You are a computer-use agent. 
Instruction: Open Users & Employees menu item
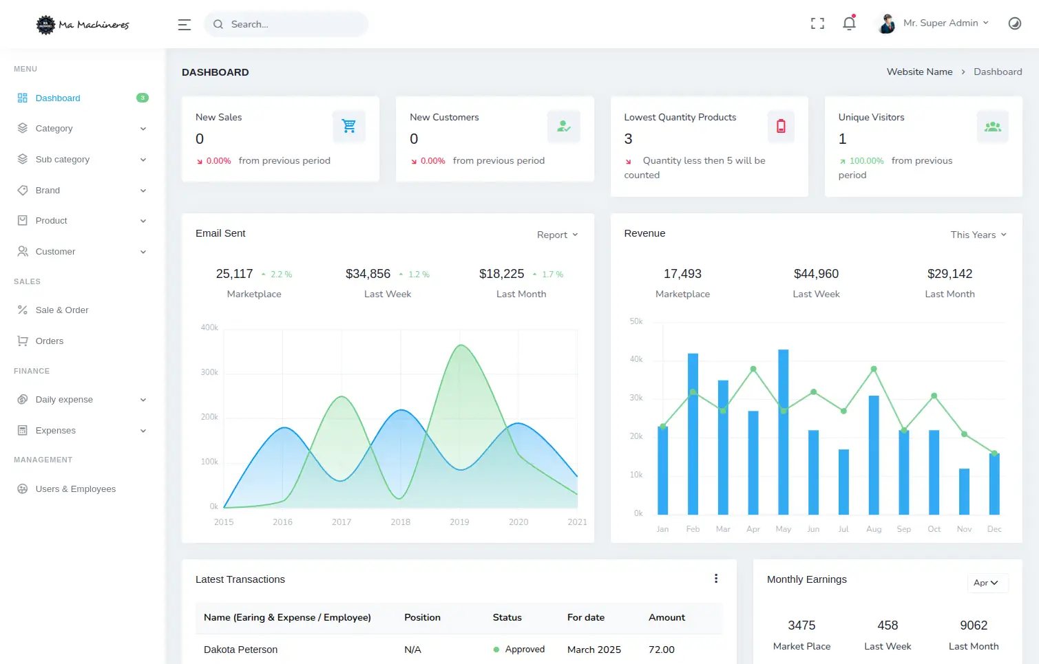(83, 489)
